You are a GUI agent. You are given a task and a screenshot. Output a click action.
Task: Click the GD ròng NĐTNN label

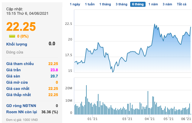coord(21,106)
